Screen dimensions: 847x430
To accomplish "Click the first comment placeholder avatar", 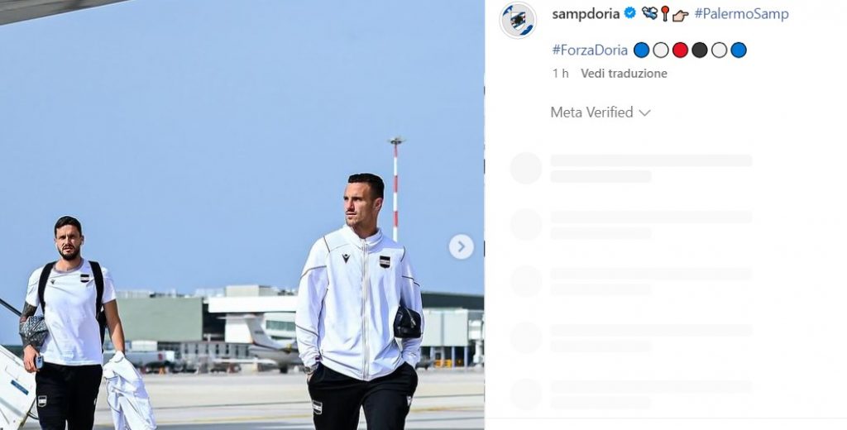I will [525, 168].
